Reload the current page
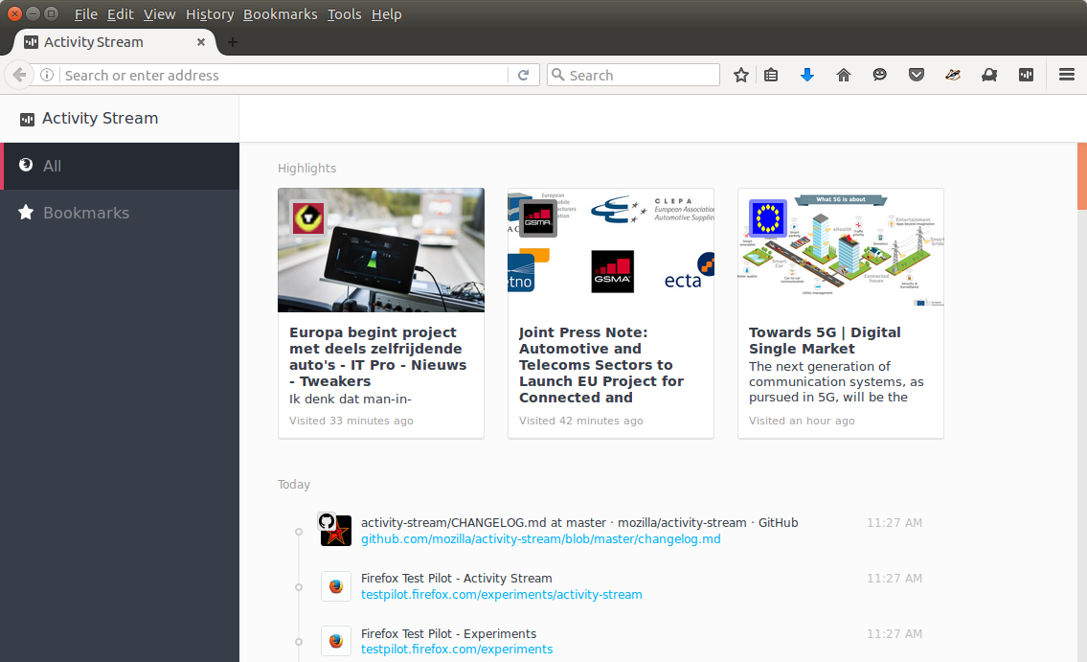This screenshot has height=662, width=1087. [x=524, y=75]
